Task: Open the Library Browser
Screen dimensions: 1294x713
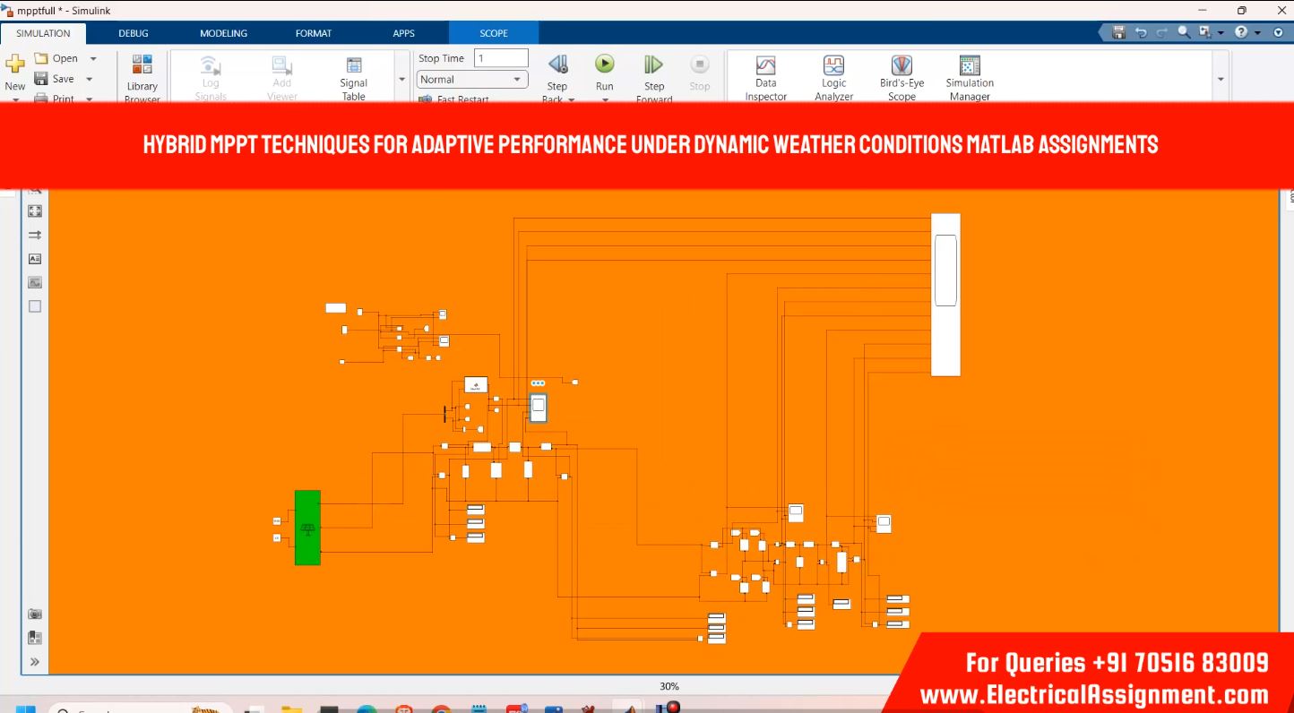Action: (142, 66)
